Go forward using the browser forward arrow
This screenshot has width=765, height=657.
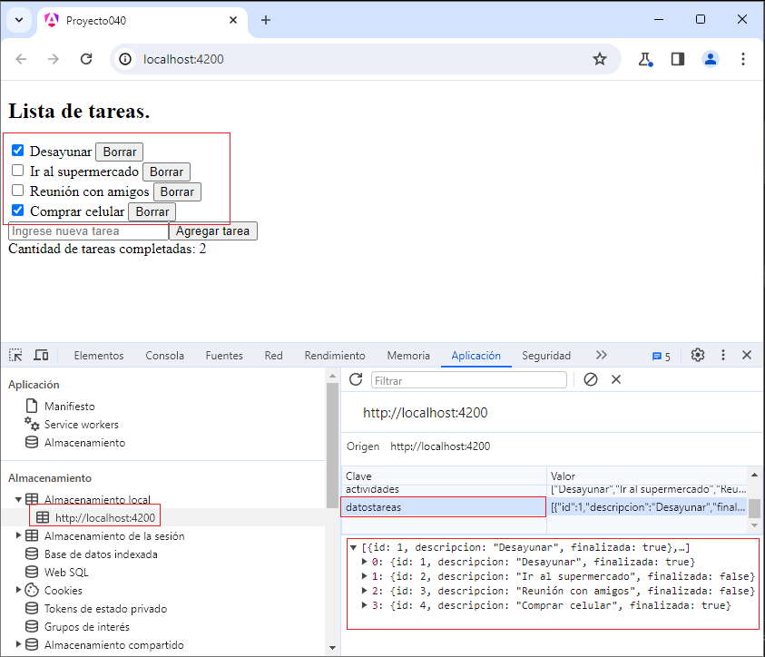coord(54,59)
